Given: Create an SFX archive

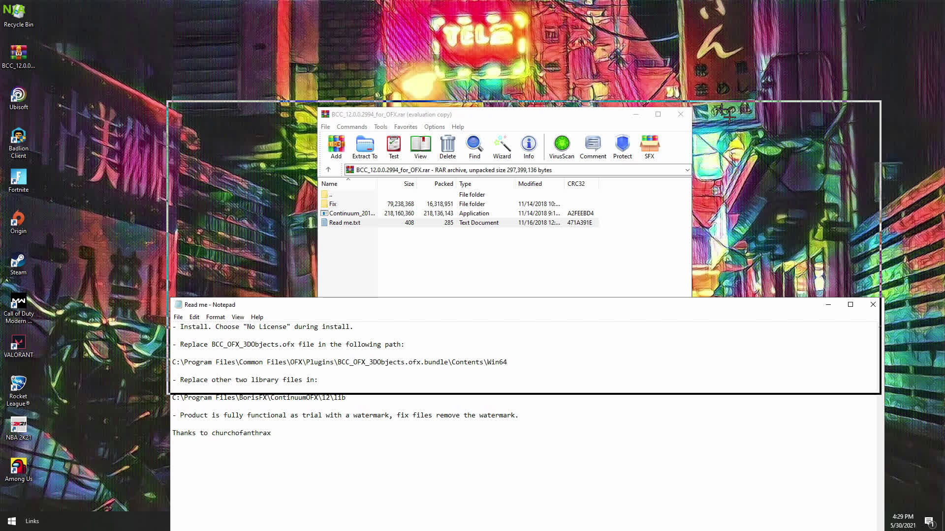Looking at the screenshot, I should click(x=649, y=146).
